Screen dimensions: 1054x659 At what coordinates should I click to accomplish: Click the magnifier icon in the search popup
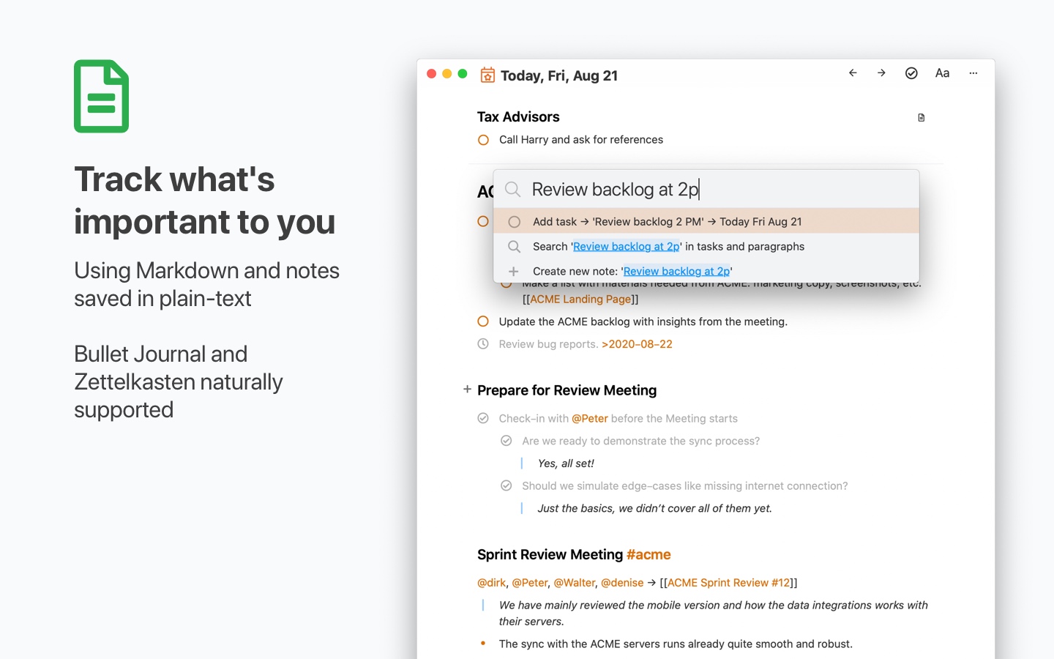[513, 189]
